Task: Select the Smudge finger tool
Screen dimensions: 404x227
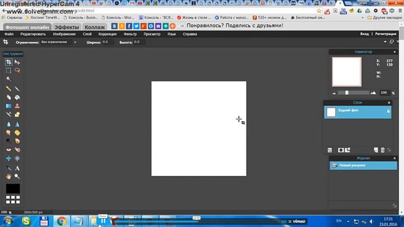Action: [8, 133]
